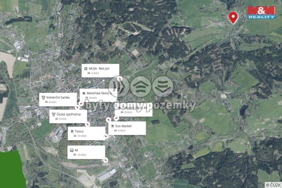
Task: Click the arrow marker above Eso Market
Action: 108,120
